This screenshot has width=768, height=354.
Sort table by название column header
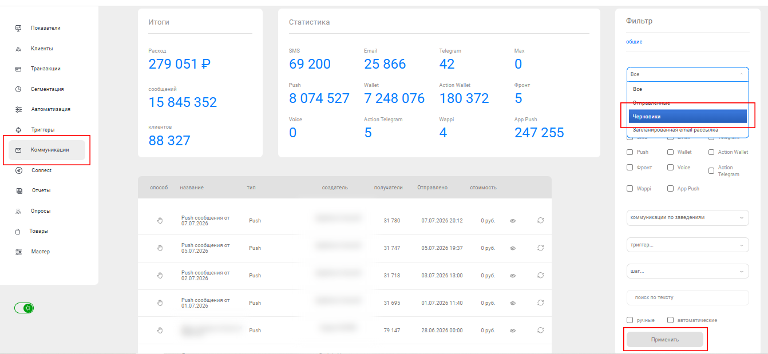coord(192,188)
